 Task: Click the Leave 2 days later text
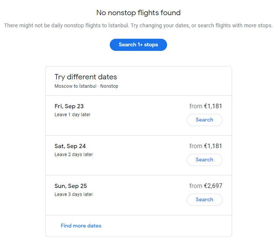tap(73, 155)
